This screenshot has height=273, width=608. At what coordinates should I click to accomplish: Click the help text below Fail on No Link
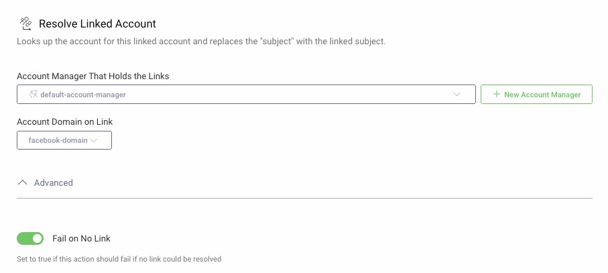point(119,259)
